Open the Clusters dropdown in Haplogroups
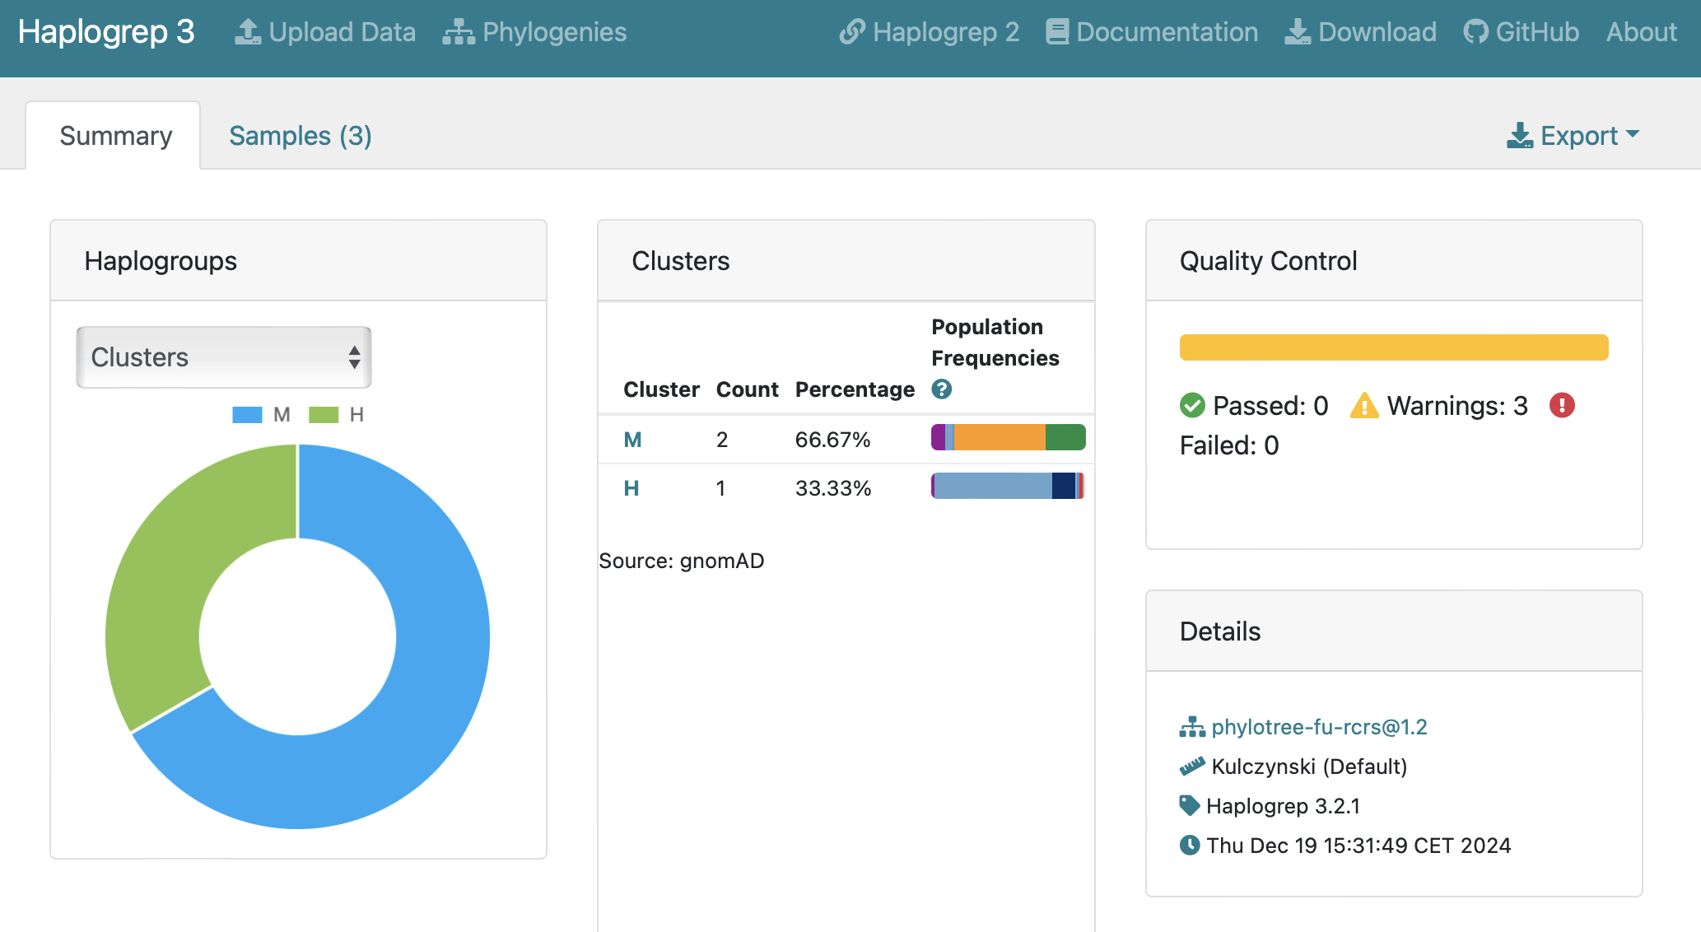The height and width of the screenshot is (932, 1701). pos(223,357)
